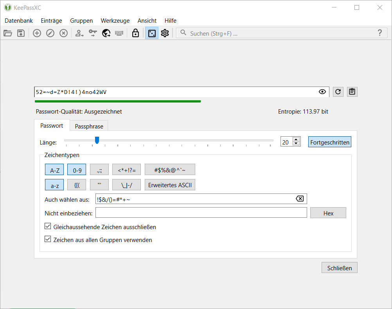Screen dimensions: 392x309
Task: Enable quotes characters button
Action: tap(99, 185)
